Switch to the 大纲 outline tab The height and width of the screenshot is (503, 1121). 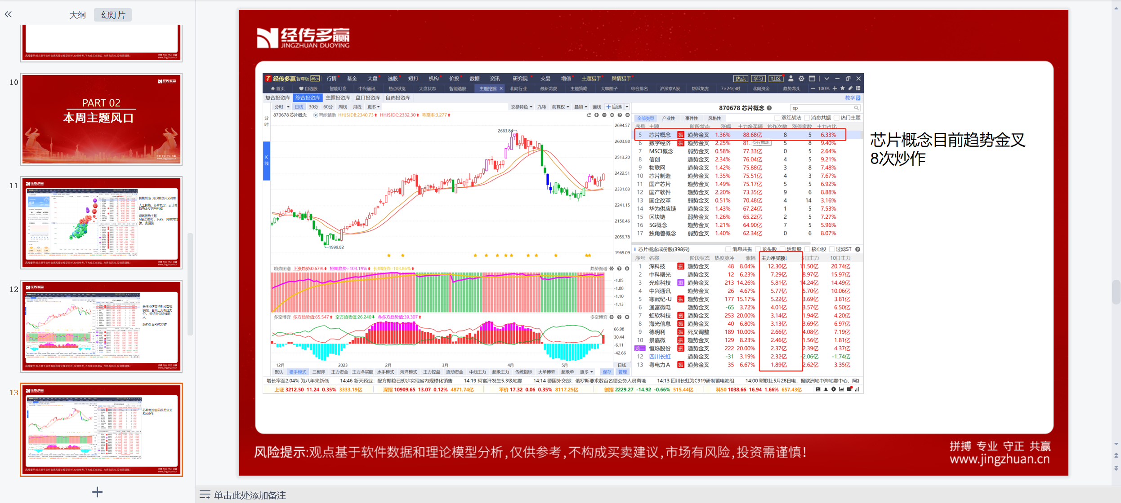click(x=77, y=15)
